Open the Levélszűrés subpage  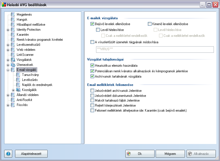point(30,80)
